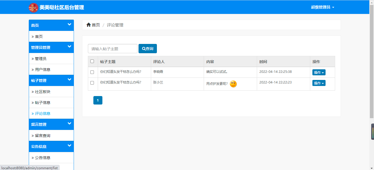Open 操作 dropdown for 张小兰's comment
374x170 pixels.
[x=319, y=83]
